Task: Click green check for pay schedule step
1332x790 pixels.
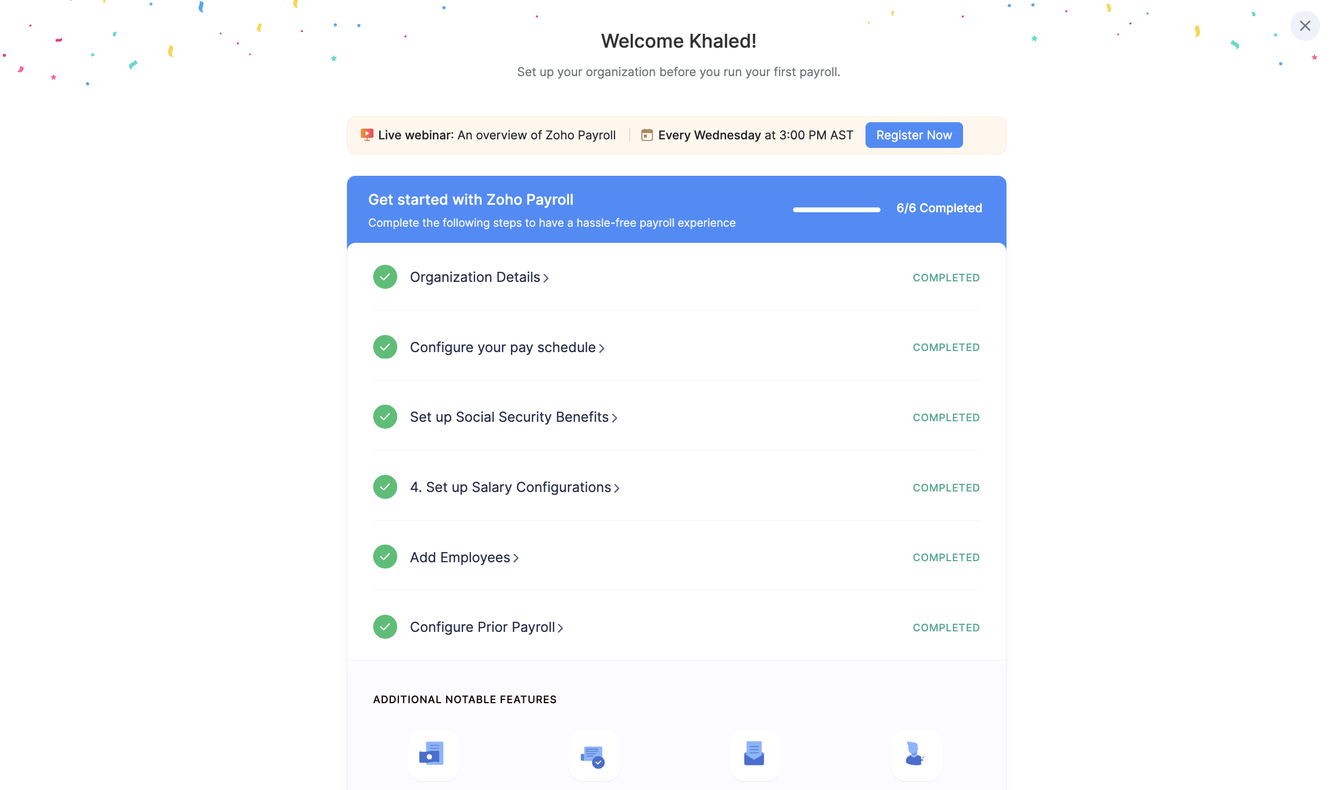Action: point(385,347)
